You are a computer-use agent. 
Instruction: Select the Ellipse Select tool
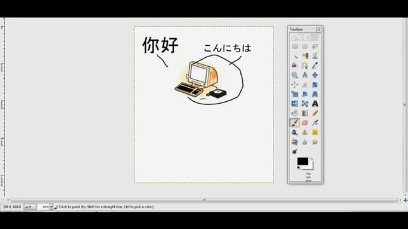coord(305,46)
